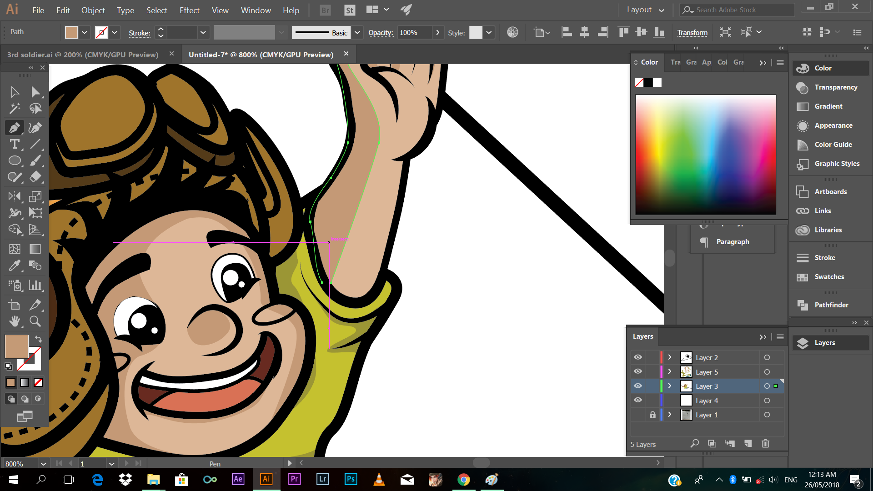The image size is (873, 491).
Task: Expand Layer 5 contents
Action: pyautogui.click(x=669, y=371)
